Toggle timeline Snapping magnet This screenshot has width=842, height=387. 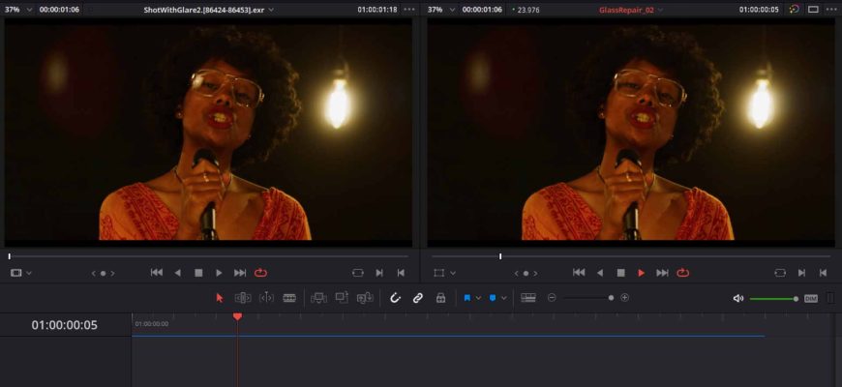tap(395, 298)
